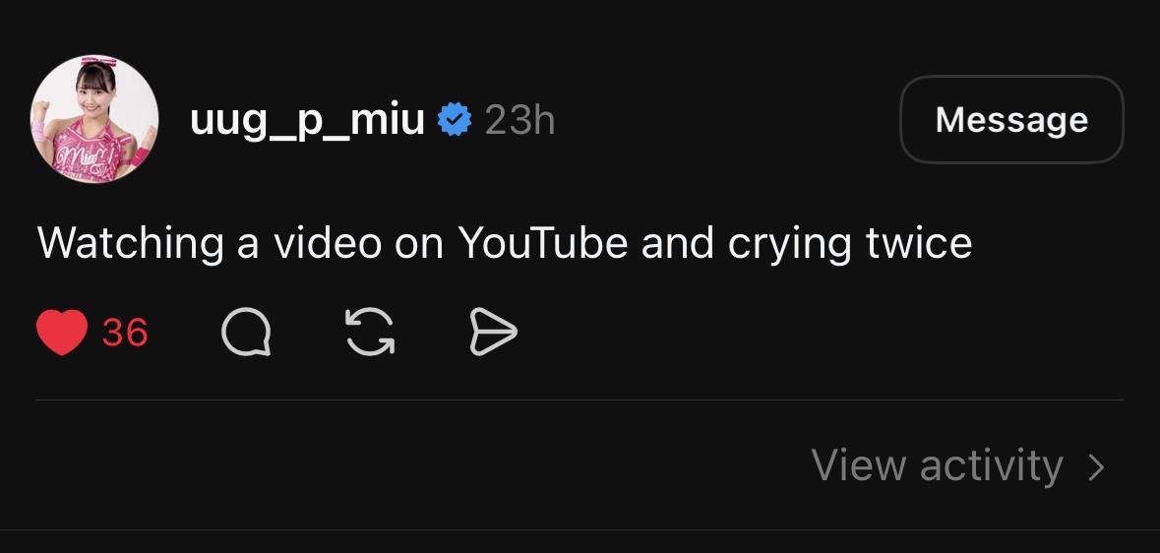Image resolution: width=1160 pixels, height=553 pixels.
Task: Open the uug_p_miu username link
Action: 308,120
